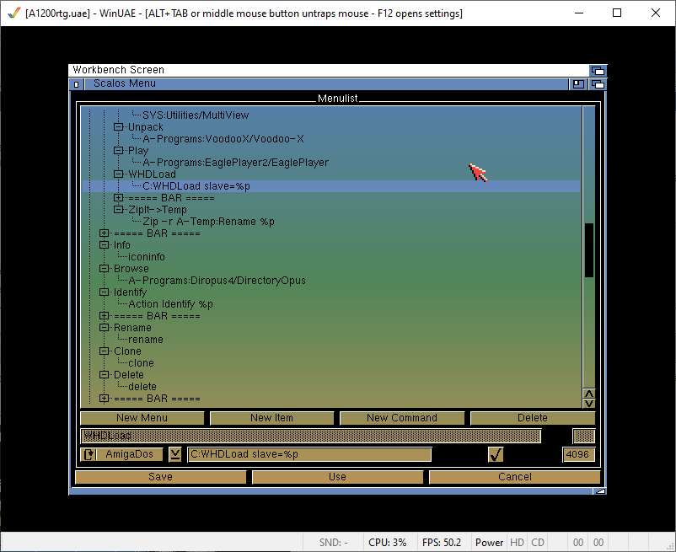This screenshot has height=552, width=676.
Task: Collapse the WHDLoad tree node
Action: click(x=118, y=174)
